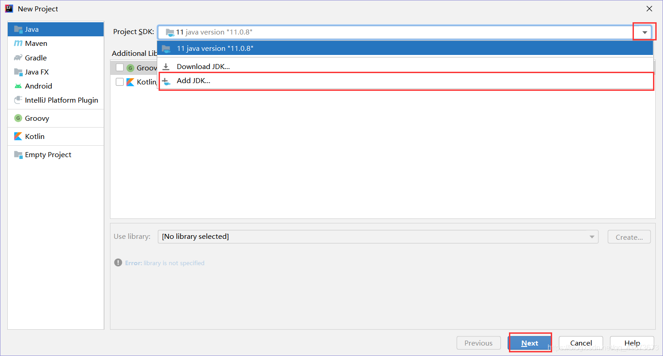Open the Use library combo box
This screenshot has width=663, height=356.
click(x=379, y=237)
